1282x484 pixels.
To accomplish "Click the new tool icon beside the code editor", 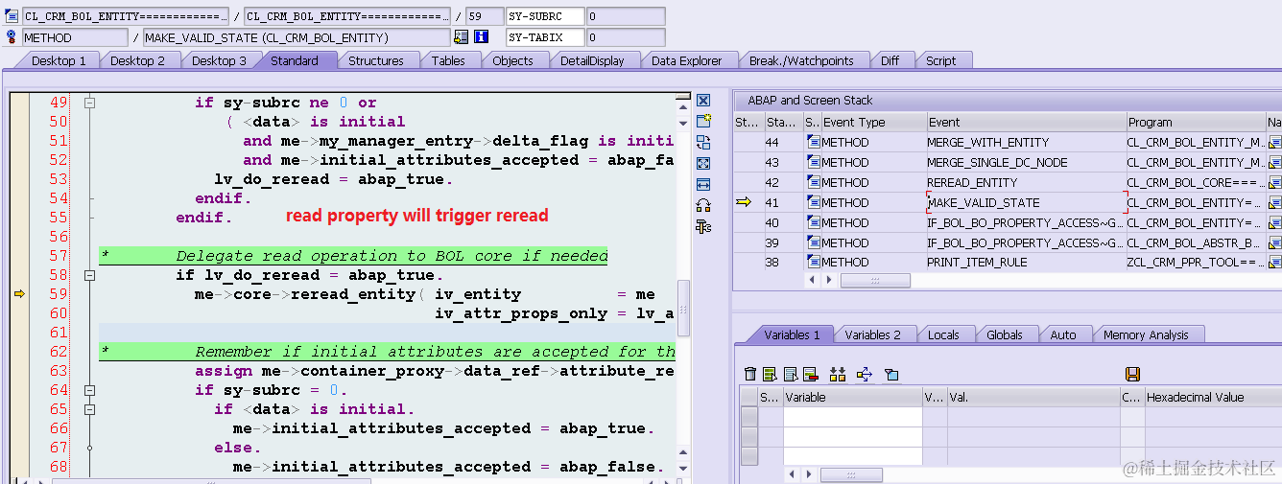I will tap(703, 121).
